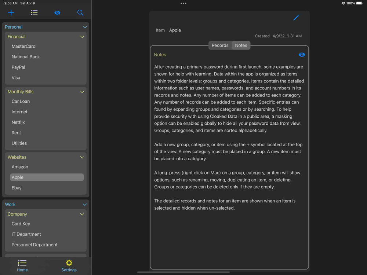Switch to the Records tab

(220, 45)
